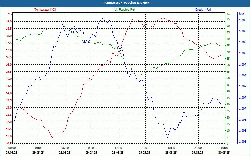Click the chart title "Temperatur, Feuchte & Druck"
Image resolution: width=250 pixels, height=156 pixels.
tap(126, 3)
